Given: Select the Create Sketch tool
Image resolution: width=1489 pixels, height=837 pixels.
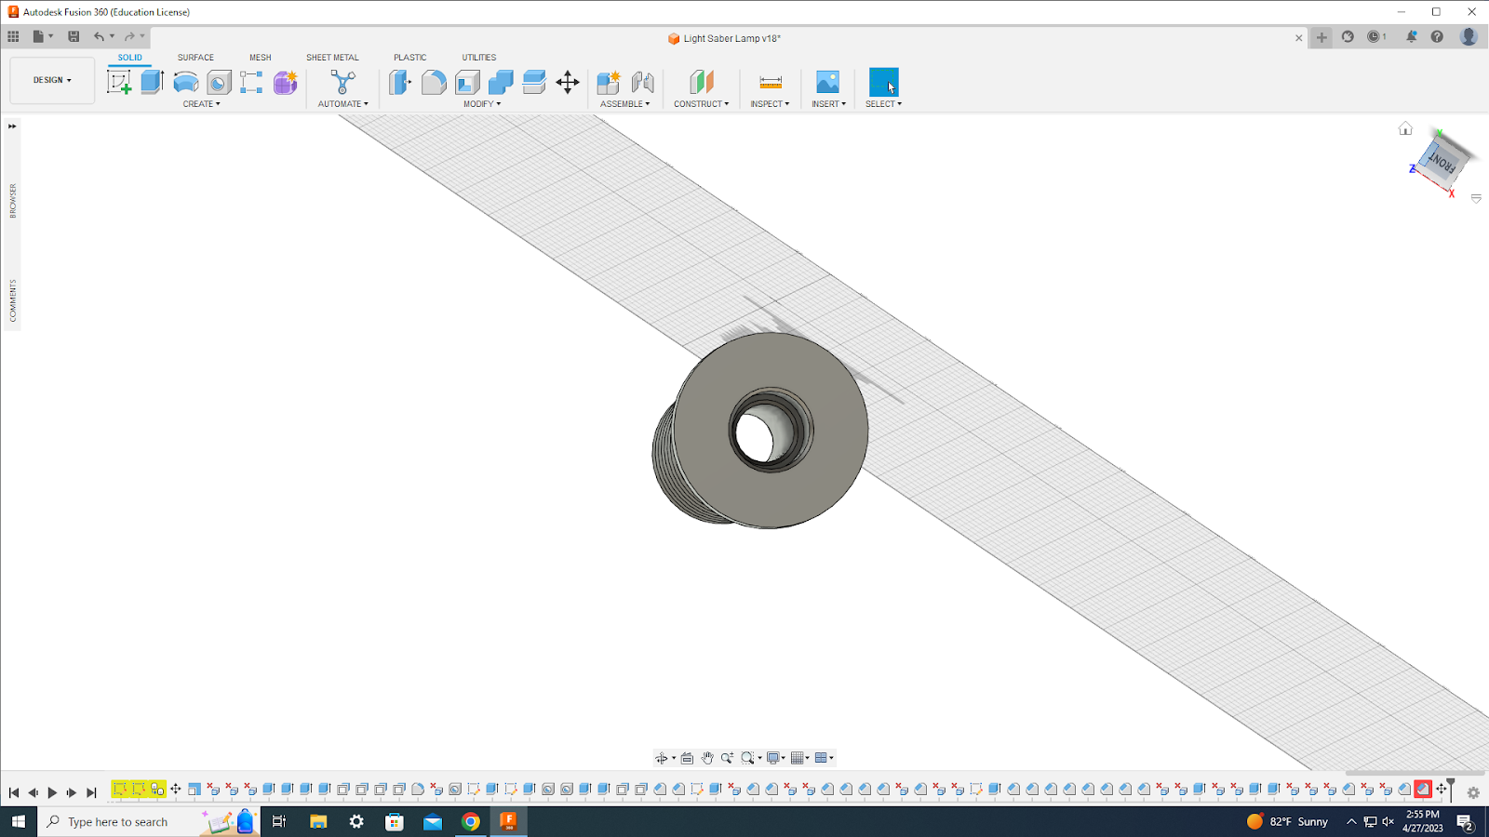Looking at the screenshot, I should pyautogui.click(x=118, y=82).
